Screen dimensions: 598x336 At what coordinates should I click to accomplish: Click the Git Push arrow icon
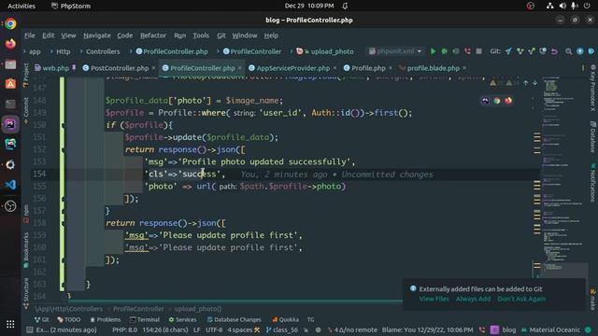(x=532, y=51)
